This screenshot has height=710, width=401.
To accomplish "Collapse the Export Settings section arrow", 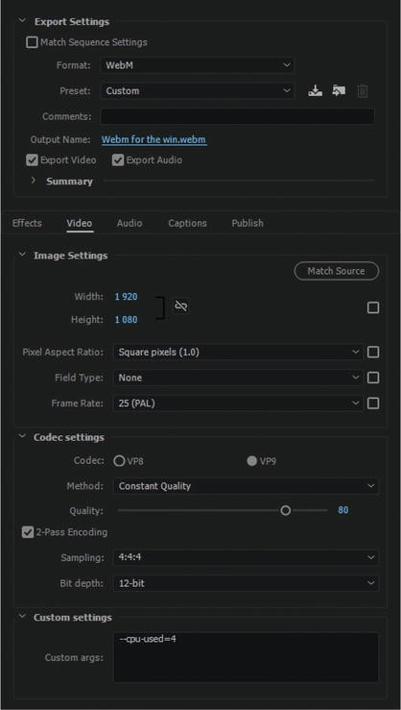I will [x=22, y=21].
